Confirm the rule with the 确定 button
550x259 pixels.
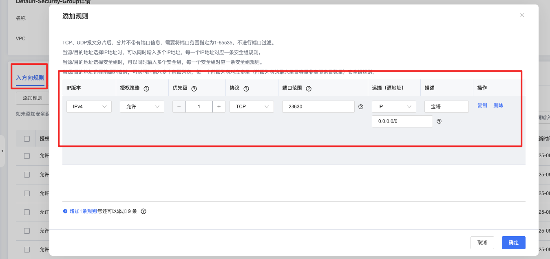click(513, 242)
